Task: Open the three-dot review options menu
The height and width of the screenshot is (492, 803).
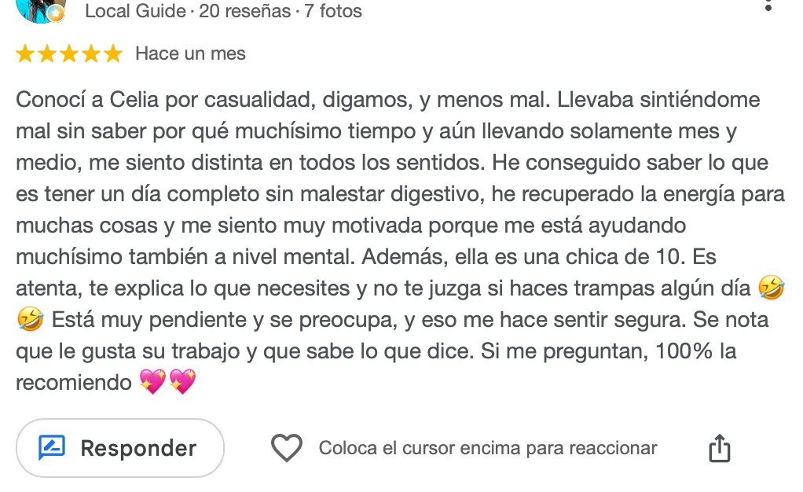Action: pyautogui.click(x=768, y=6)
